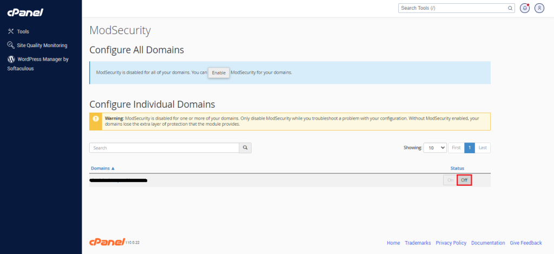The width and height of the screenshot is (554, 254).
Task: Go to the Last page
Action: click(x=483, y=148)
